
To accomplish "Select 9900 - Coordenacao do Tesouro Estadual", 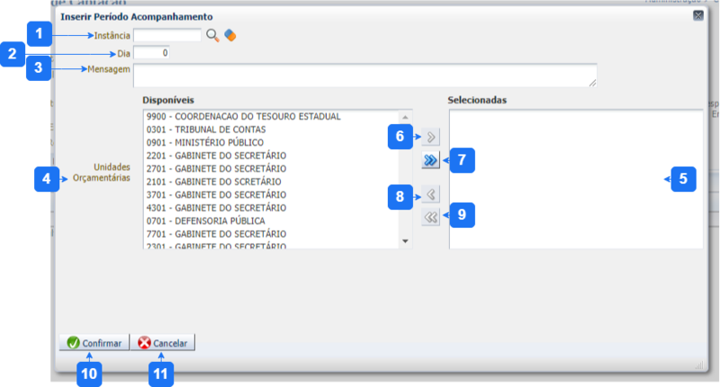I will (243, 117).
